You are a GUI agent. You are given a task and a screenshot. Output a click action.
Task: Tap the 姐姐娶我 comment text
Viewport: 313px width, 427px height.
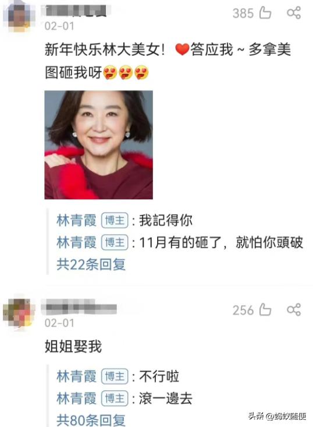pyautogui.click(x=73, y=347)
